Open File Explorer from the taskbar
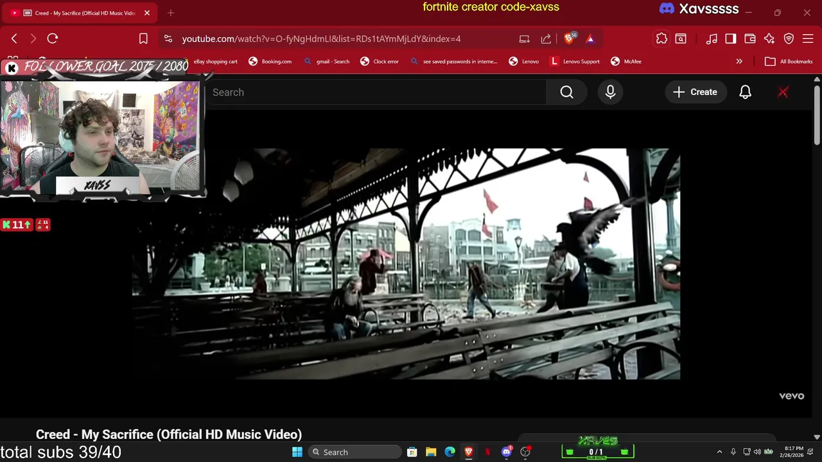822x462 pixels. tap(431, 452)
